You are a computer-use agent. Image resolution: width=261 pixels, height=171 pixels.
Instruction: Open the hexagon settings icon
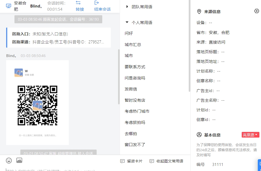pyautogui.click(x=257, y=11)
